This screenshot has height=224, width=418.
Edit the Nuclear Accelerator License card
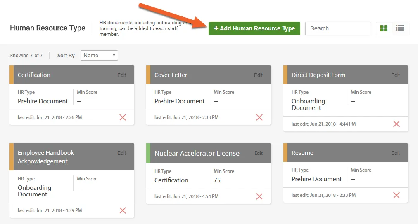click(x=259, y=153)
